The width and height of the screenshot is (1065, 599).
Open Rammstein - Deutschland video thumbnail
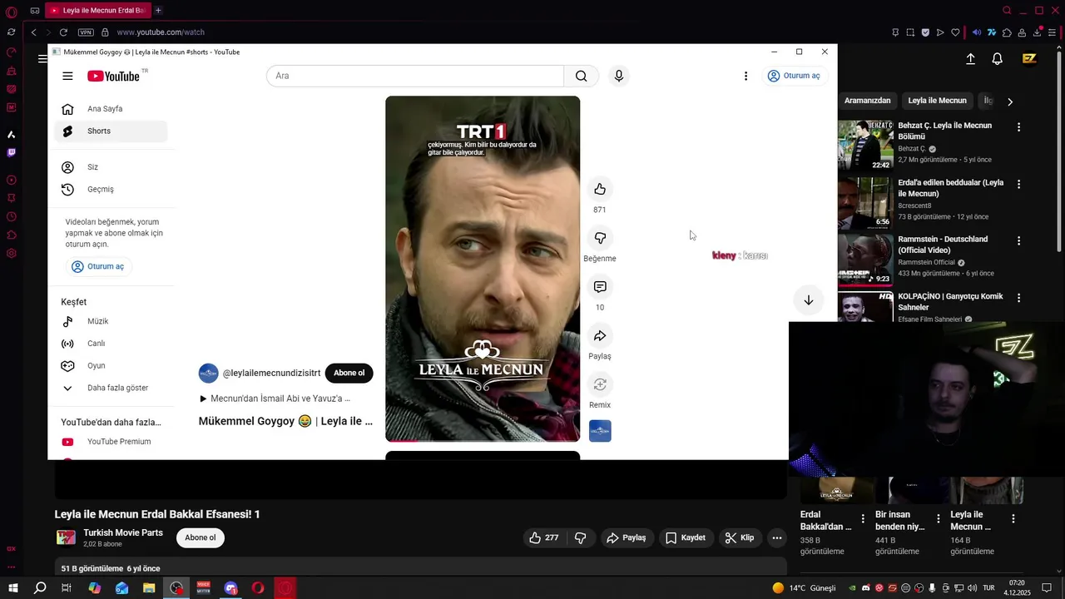click(x=865, y=260)
